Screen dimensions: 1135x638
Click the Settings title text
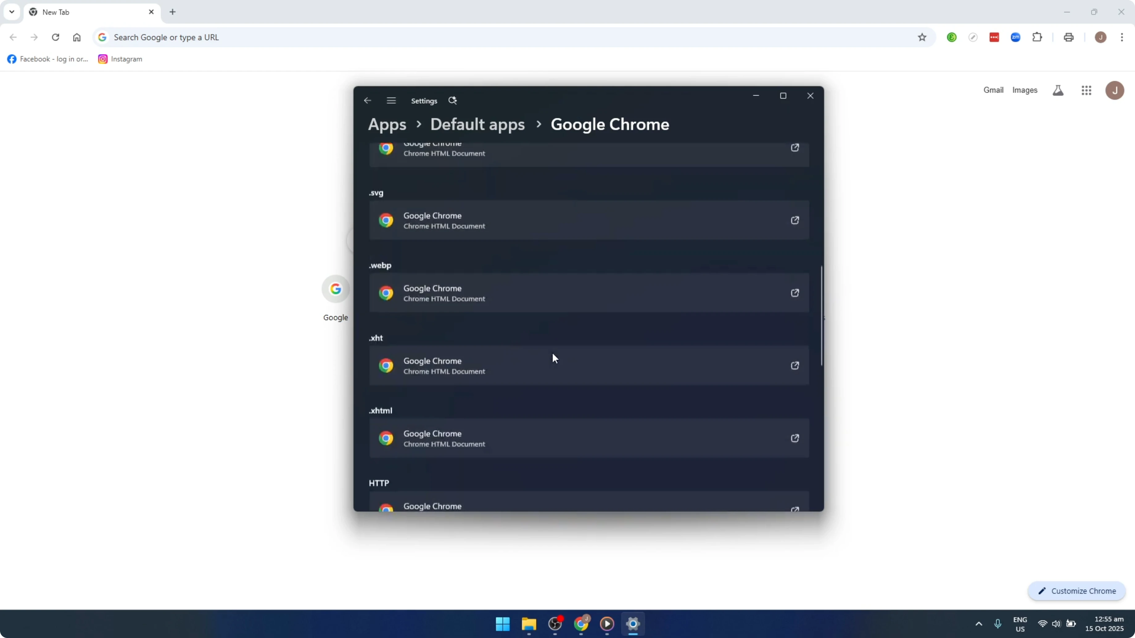click(x=424, y=101)
